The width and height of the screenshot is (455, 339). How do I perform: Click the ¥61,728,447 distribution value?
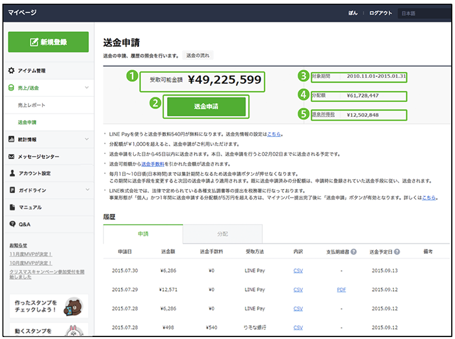point(363,95)
